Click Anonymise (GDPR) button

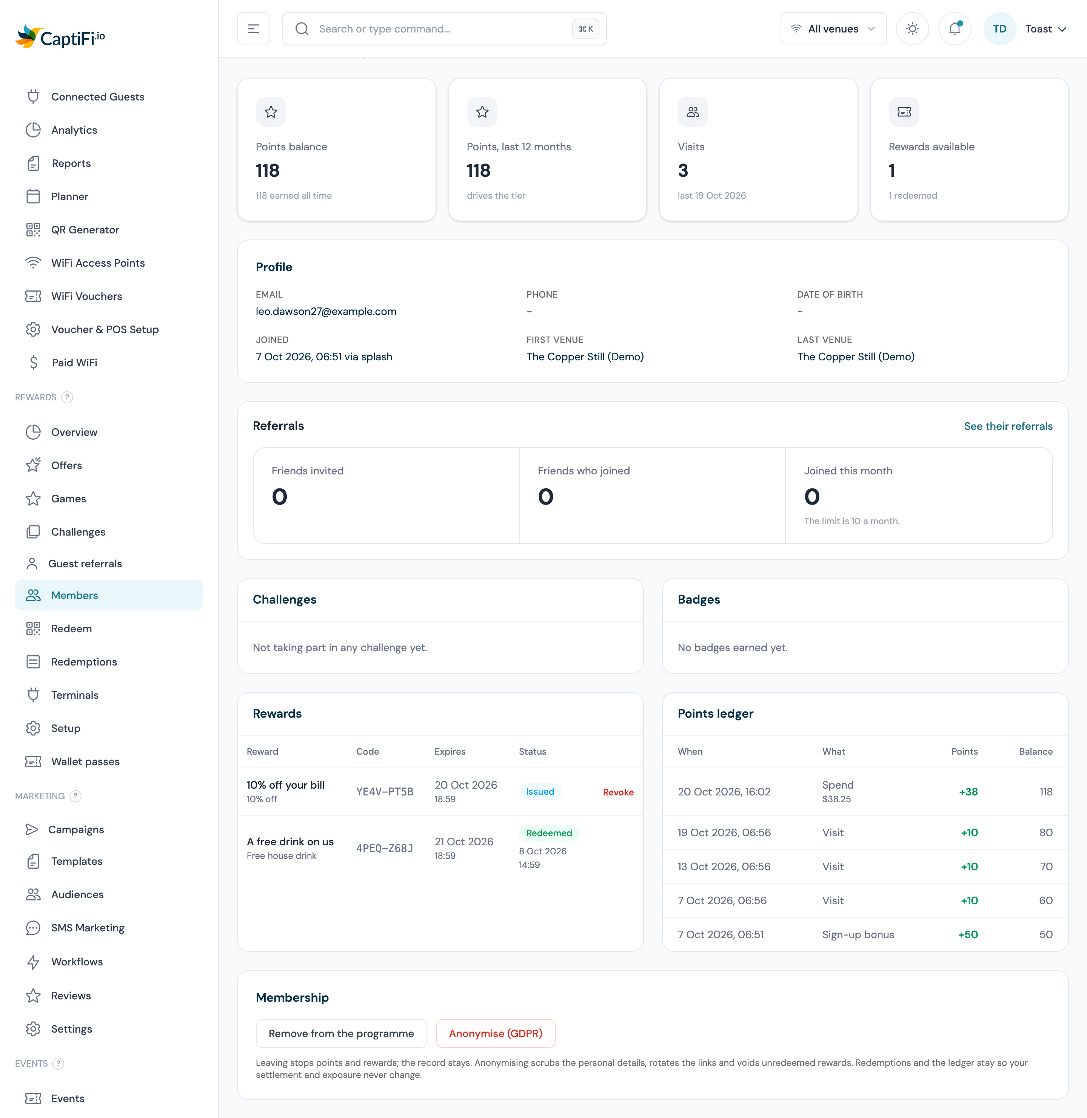tap(496, 1033)
